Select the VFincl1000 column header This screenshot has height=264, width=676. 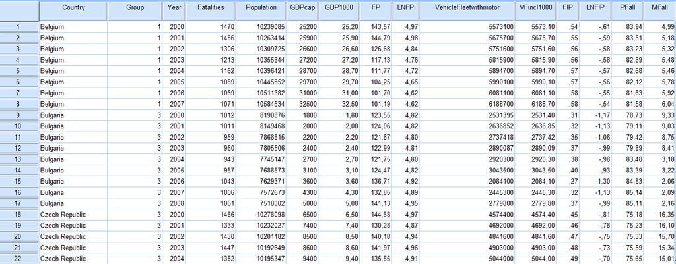click(x=535, y=11)
